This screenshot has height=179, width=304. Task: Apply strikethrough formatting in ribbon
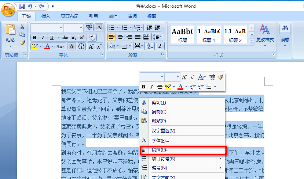[65, 38]
